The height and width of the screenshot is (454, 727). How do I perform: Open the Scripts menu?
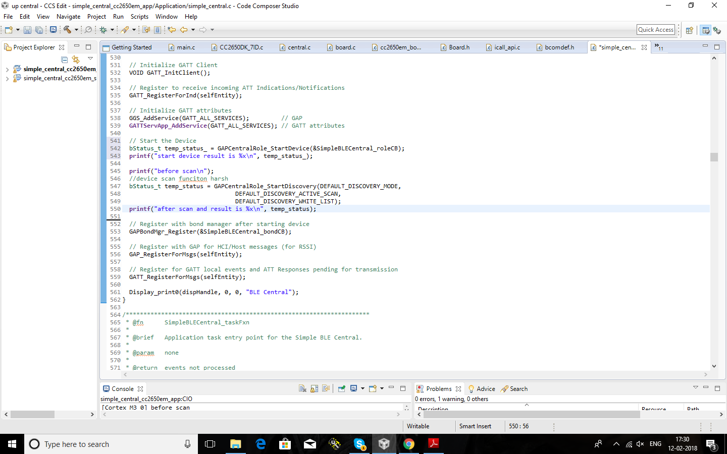pyautogui.click(x=139, y=17)
